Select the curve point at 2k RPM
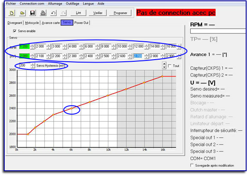 pyautogui.click(x=35, y=127)
